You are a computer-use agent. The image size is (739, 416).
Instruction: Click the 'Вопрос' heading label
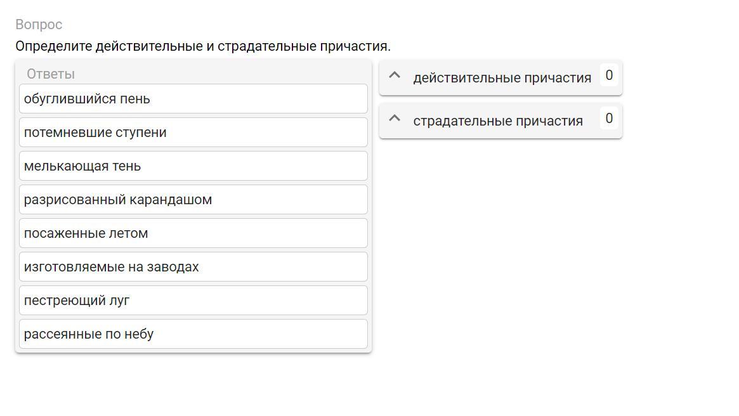(39, 25)
